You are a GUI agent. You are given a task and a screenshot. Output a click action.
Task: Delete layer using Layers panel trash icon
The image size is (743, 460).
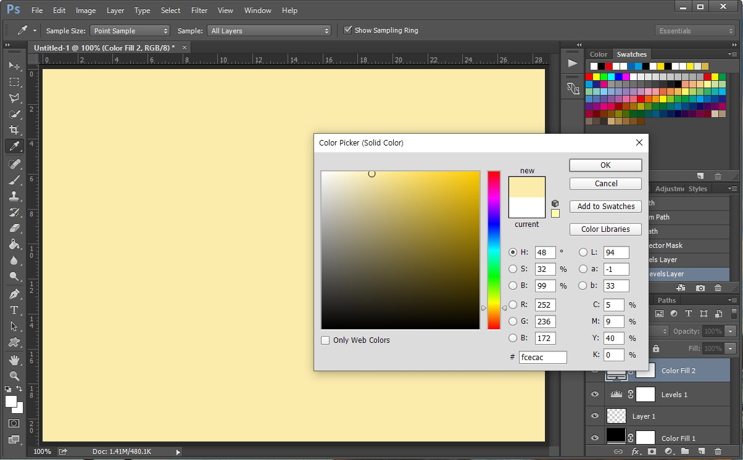click(718, 451)
